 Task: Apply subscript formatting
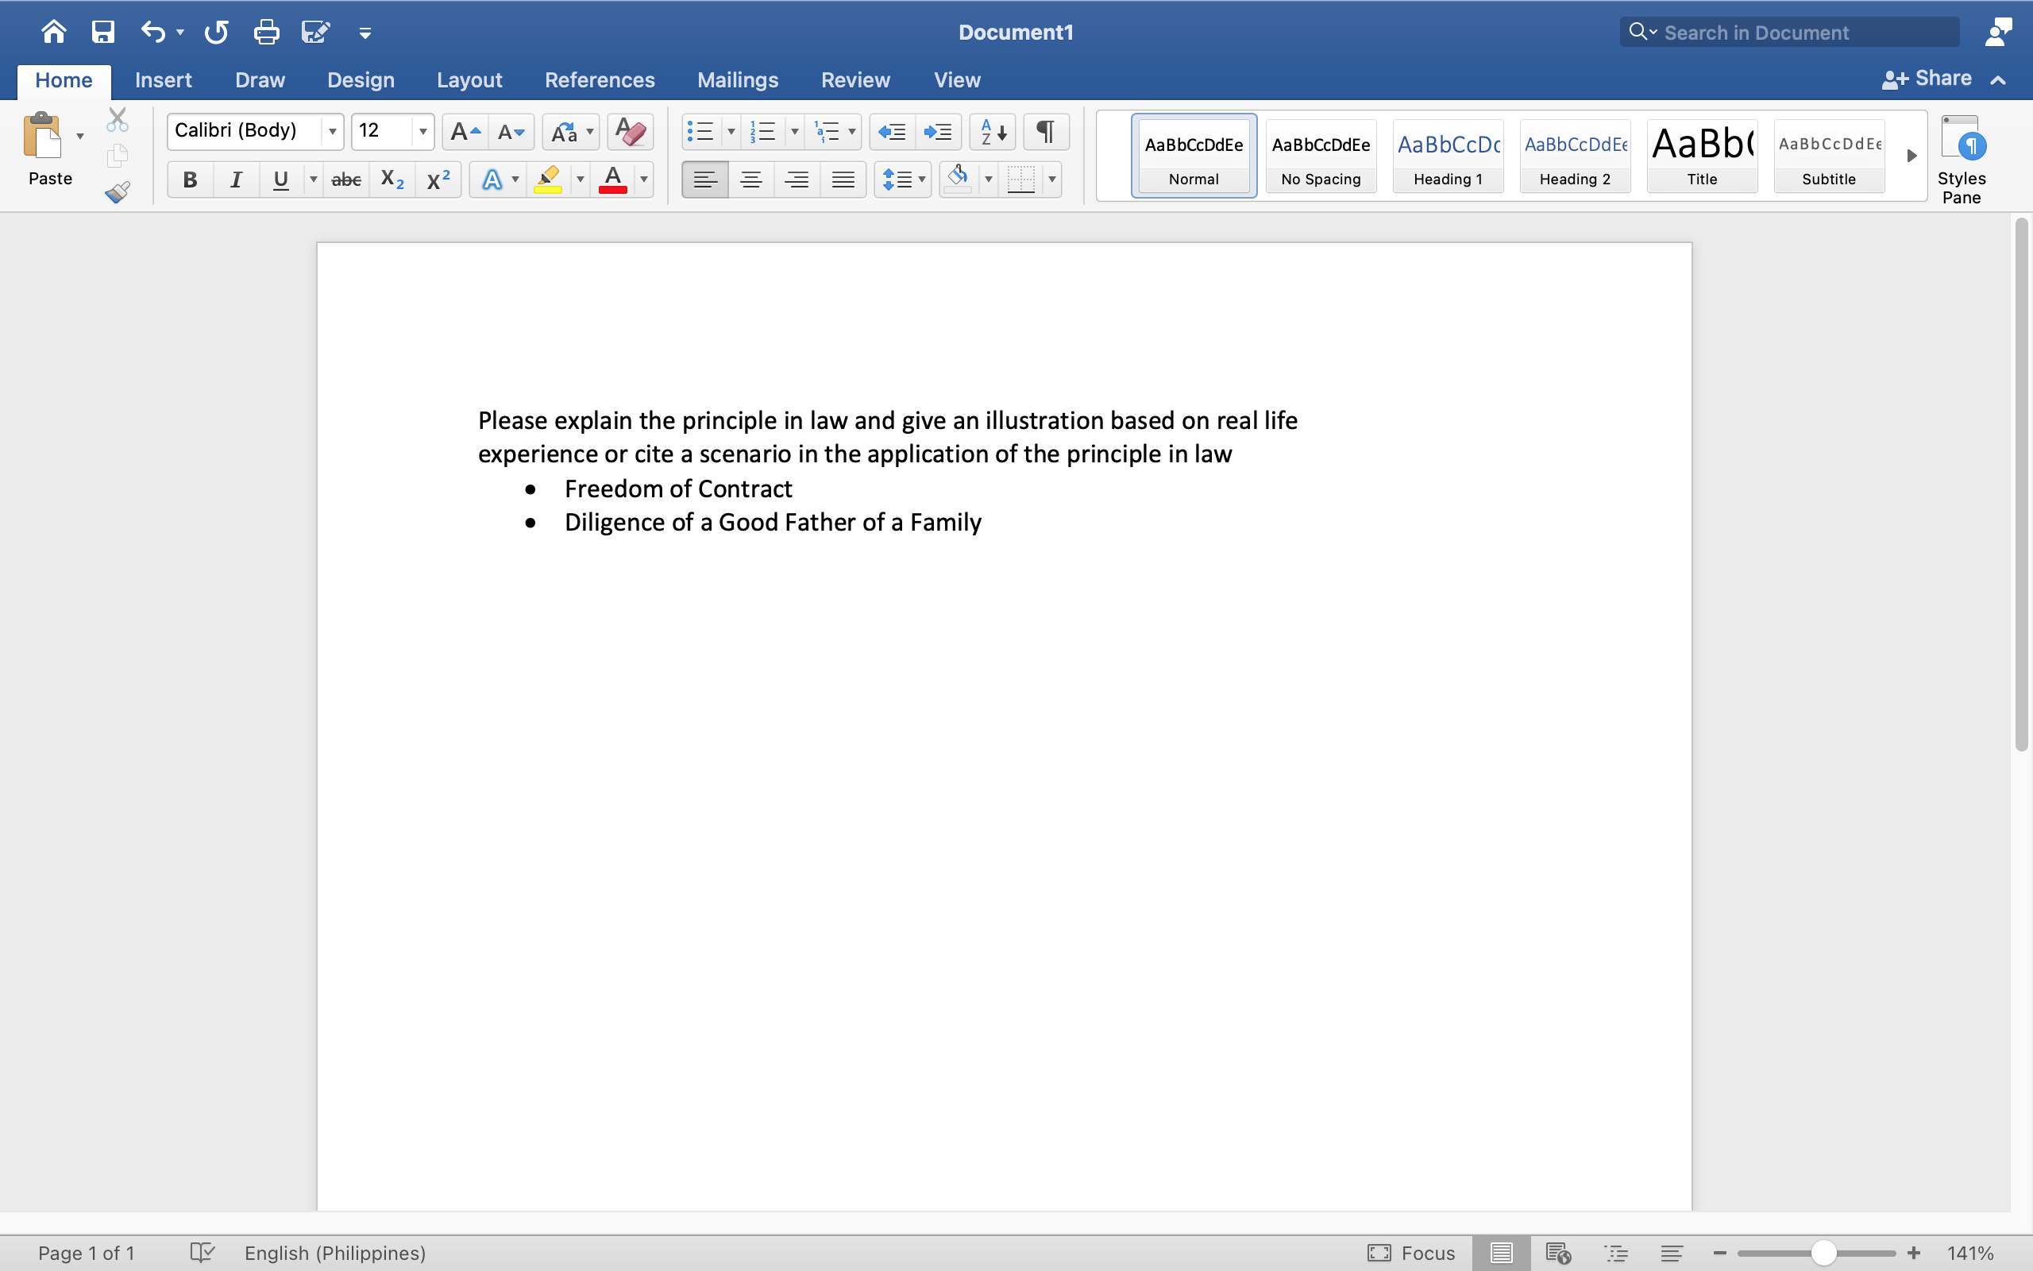392,179
